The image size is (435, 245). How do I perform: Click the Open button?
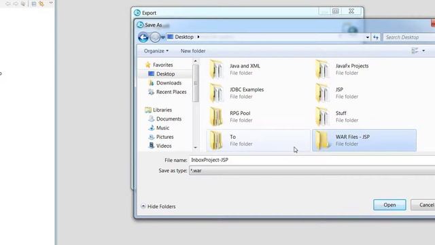(389, 205)
